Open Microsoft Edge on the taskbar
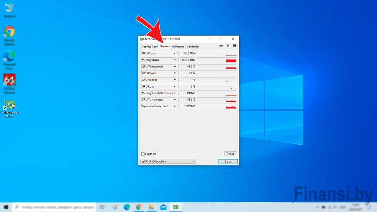377x212 pixels. coord(127,207)
